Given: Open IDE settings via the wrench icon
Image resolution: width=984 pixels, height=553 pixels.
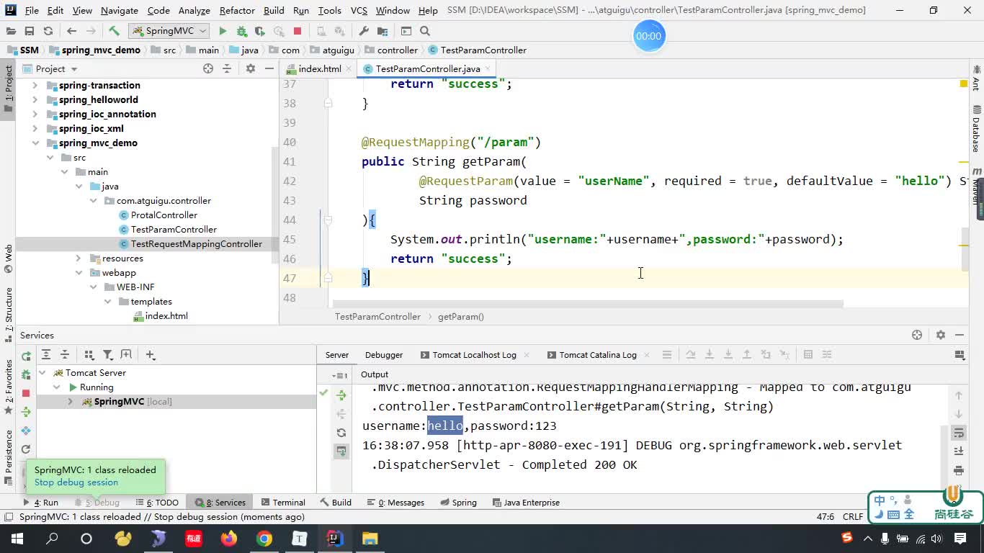Looking at the screenshot, I should (364, 31).
